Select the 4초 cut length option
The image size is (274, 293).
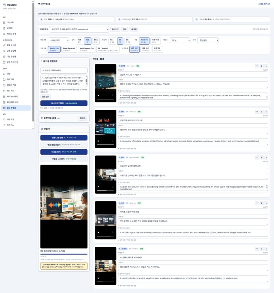coord(112,41)
